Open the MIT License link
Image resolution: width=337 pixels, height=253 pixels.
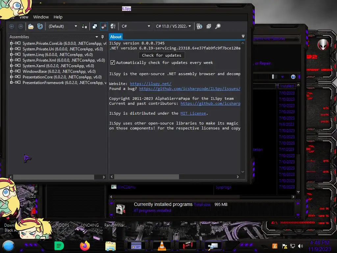click(x=193, y=113)
